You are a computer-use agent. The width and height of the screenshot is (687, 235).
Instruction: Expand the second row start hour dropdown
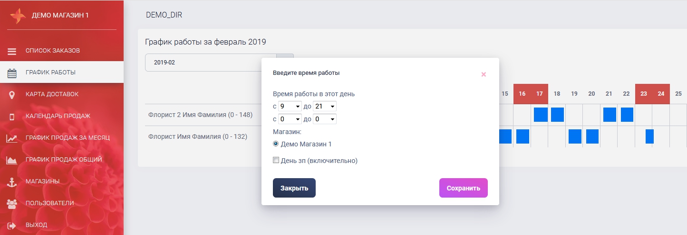[x=290, y=119]
